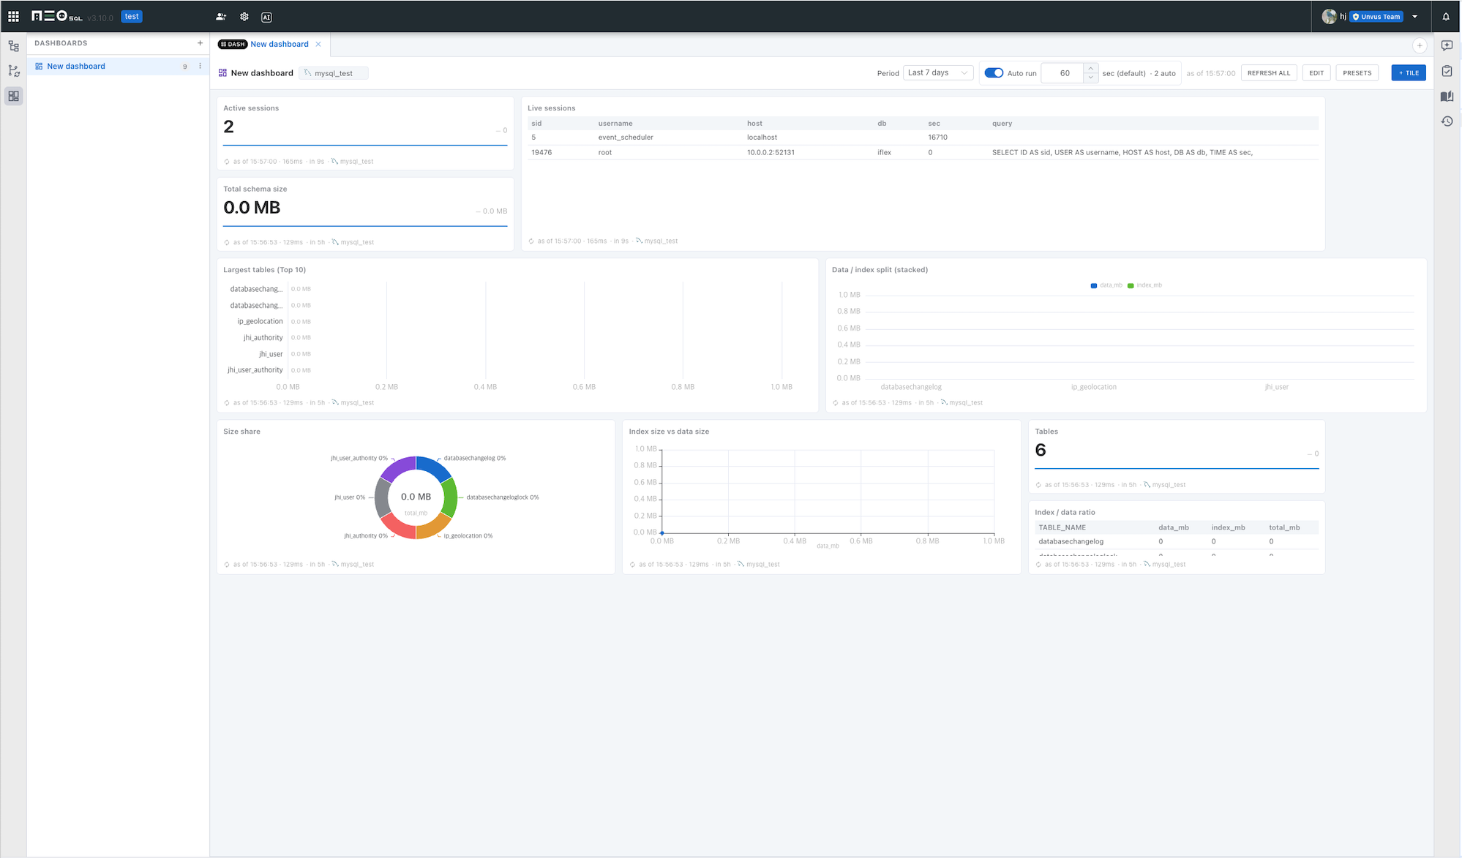Click the add user icon in top bar
This screenshot has height=858, width=1462.
click(x=221, y=17)
